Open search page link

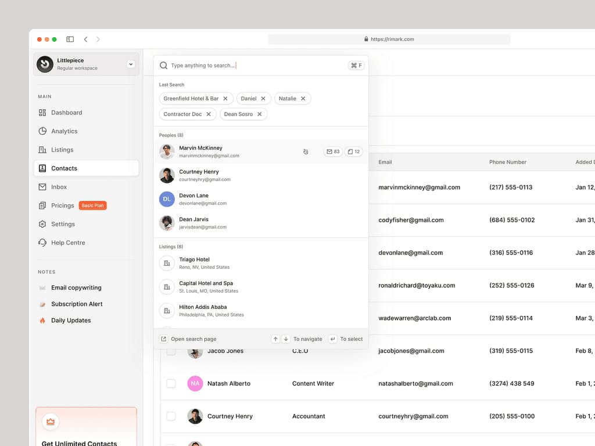point(189,339)
